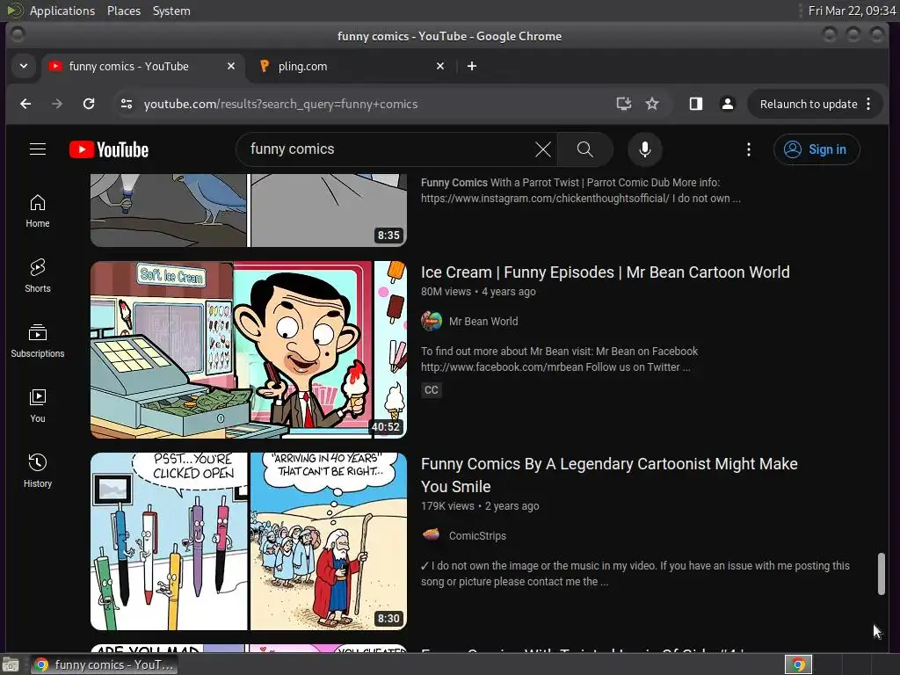Click the taskbar Chrome window button

[104, 664]
